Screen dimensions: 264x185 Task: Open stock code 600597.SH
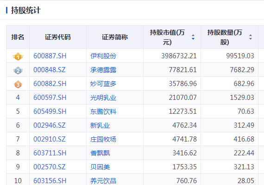click(x=50, y=98)
